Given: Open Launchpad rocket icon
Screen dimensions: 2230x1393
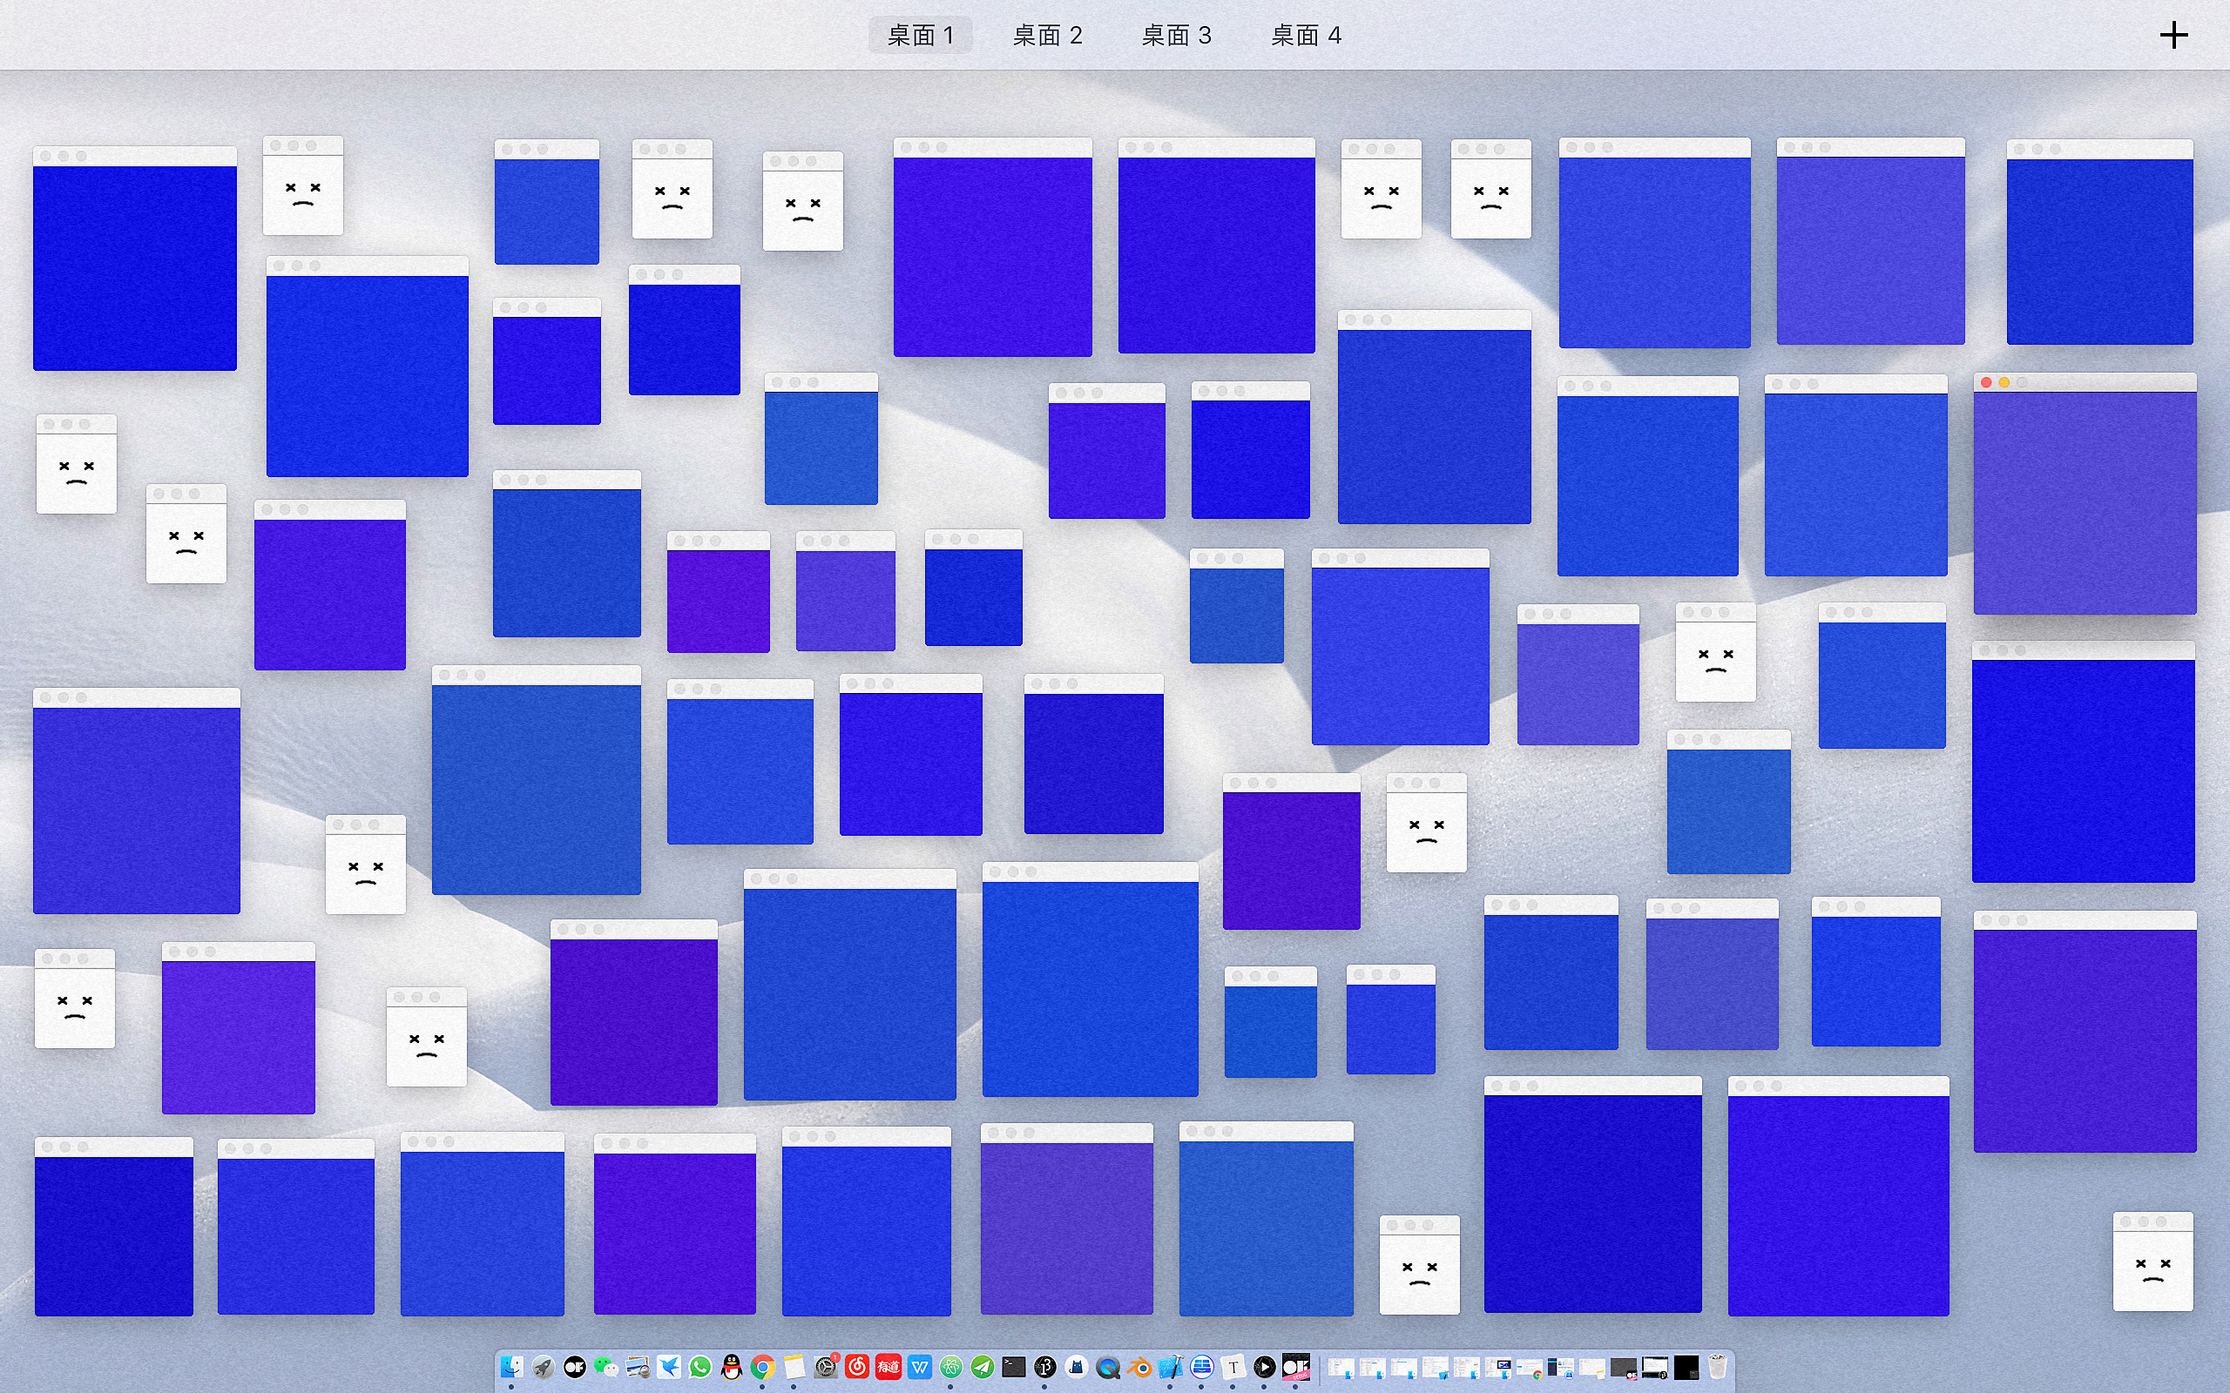Looking at the screenshot, I should click(x=543, y=1367).
